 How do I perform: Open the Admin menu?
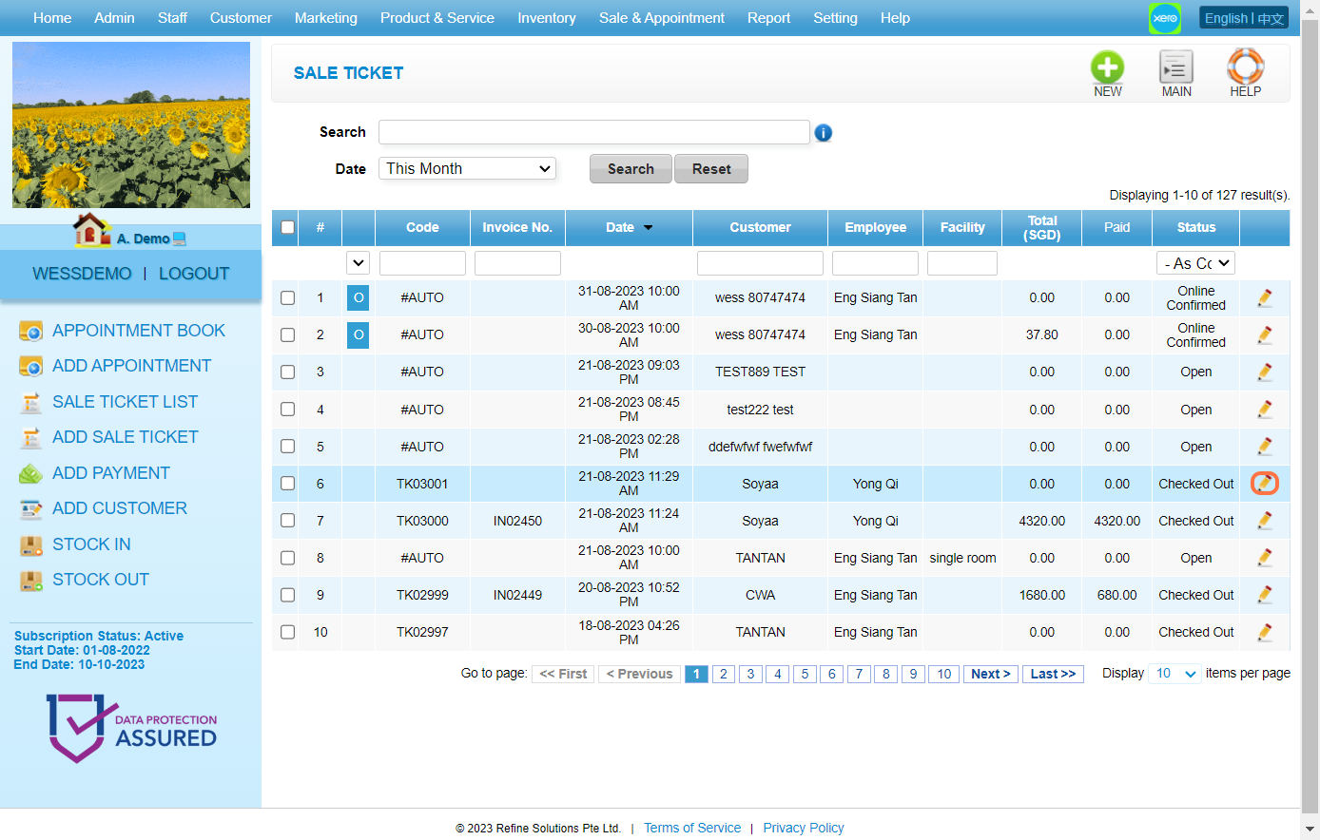(x=114, y=18)
